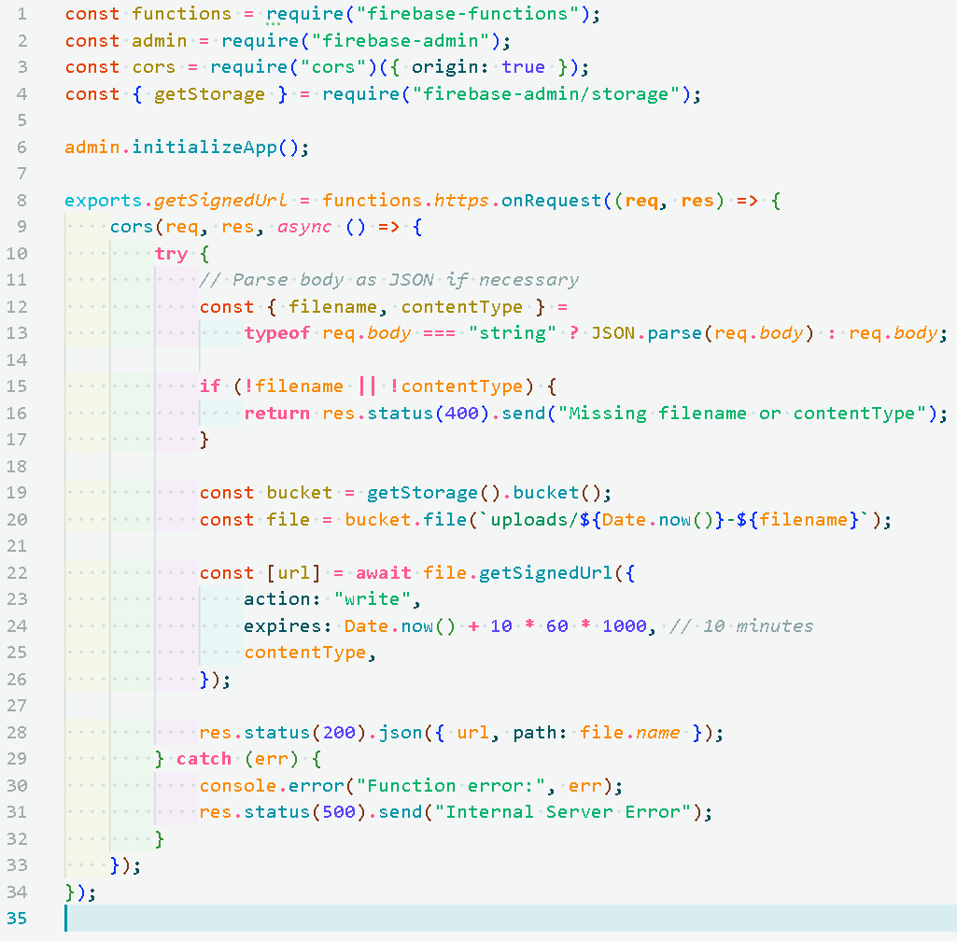This screenshot has width=957, height=941.
Task: Click file.name expression on line 28
Action: [629, 732]
